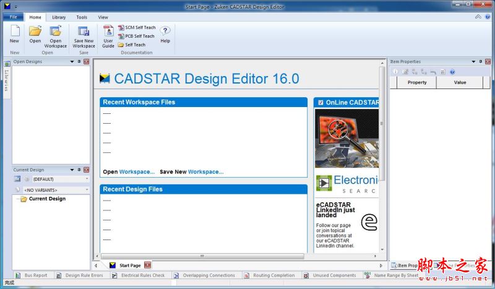This screenshot has width=495, height=289.
Task: Switch to the Library ribbon tab
Action: (59, 17)
